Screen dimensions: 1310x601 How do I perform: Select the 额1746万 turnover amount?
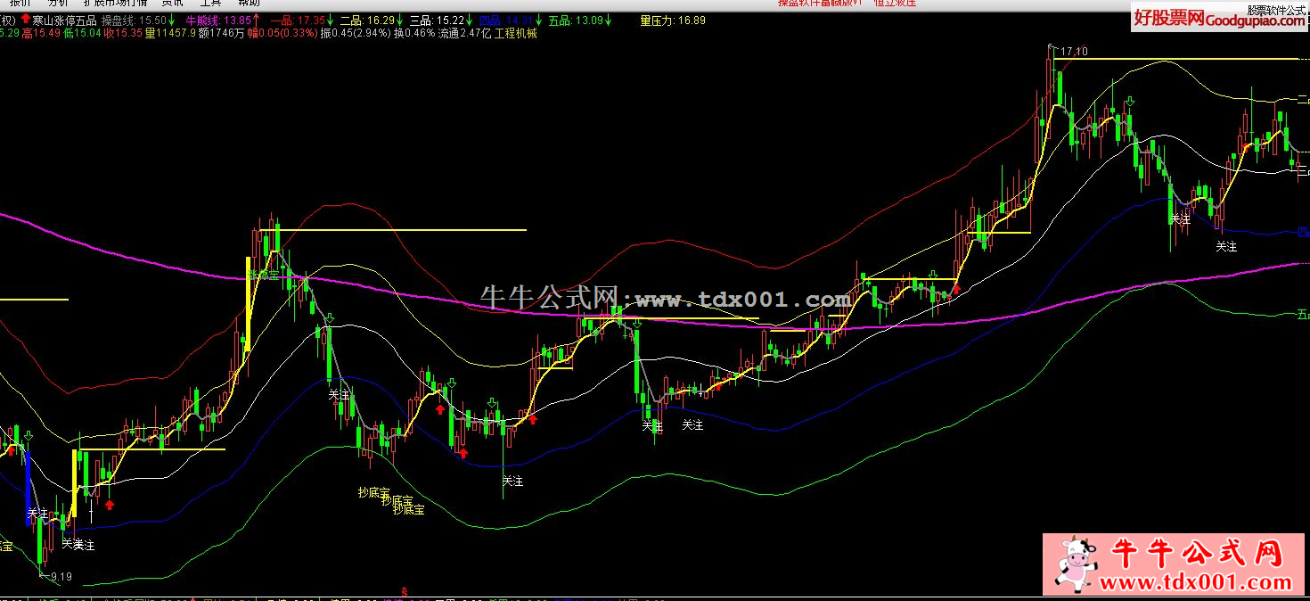click(222, 33)
